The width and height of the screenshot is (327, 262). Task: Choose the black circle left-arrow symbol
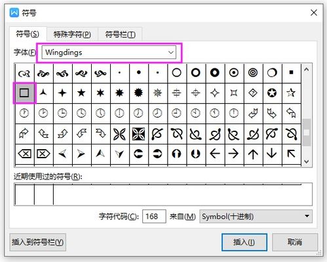click(138, 154)
